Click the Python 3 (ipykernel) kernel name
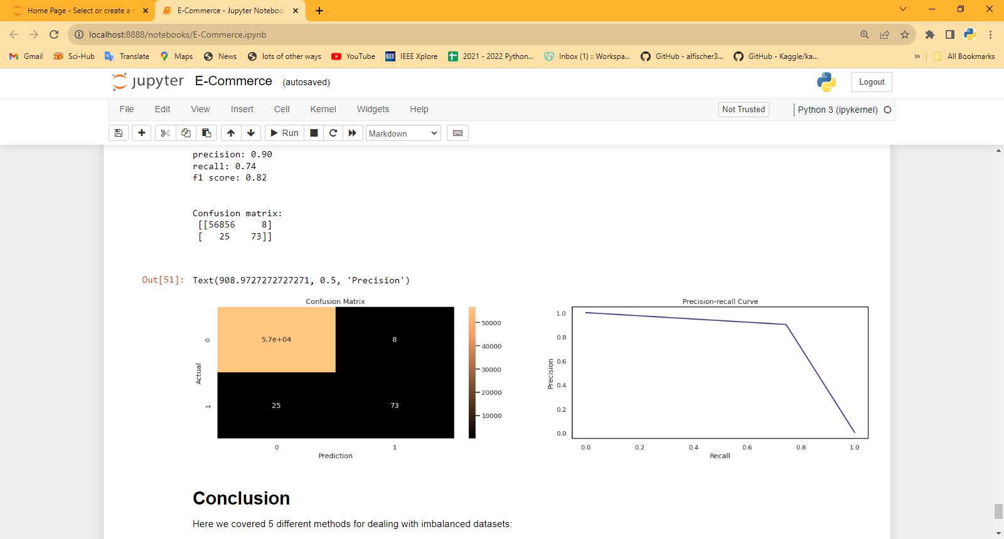The image size is (1004, 539). (x=837, y=110)
